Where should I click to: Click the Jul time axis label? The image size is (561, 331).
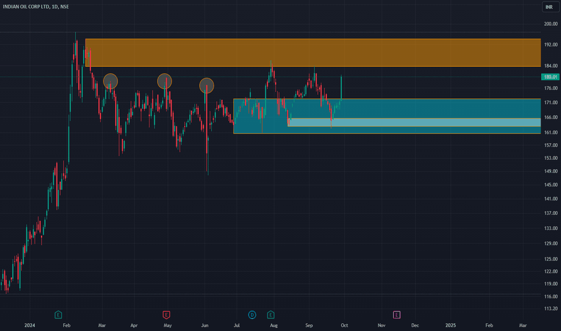(x=237, y=325)
